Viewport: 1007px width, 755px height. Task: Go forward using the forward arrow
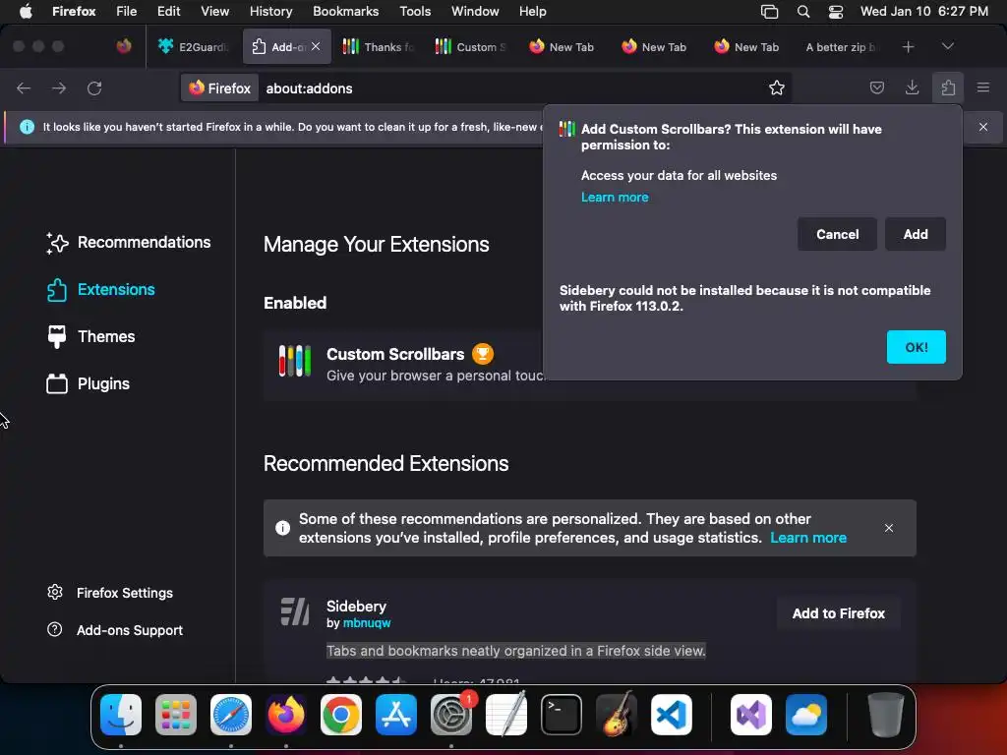[x=59, y=87]
